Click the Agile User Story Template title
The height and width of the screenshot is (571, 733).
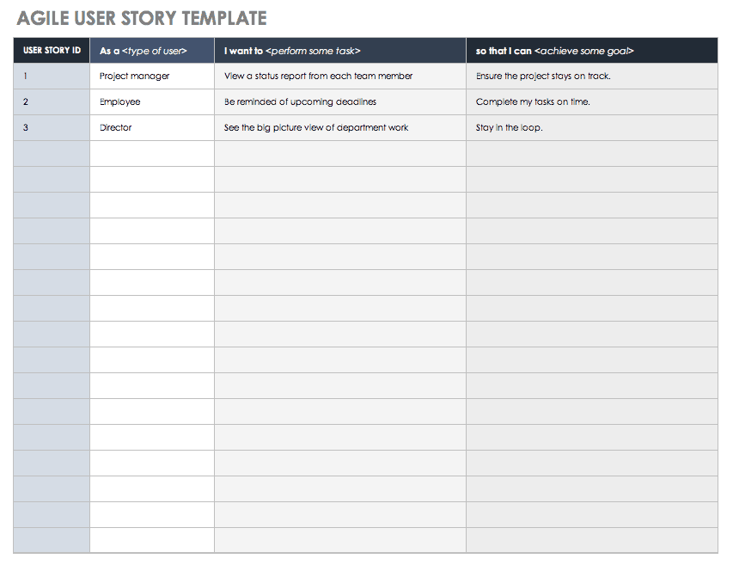pos(142,18)
